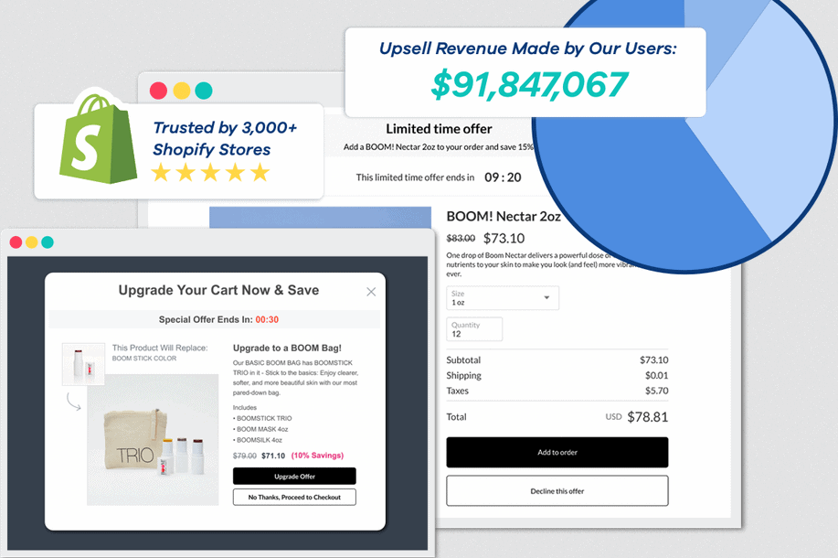Click the yellow dot in front window
This screenshot has width=838, height=558.
pos(32,242)
